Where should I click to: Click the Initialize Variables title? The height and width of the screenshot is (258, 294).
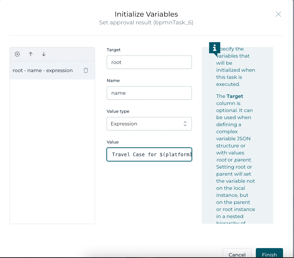click(146, 14)
